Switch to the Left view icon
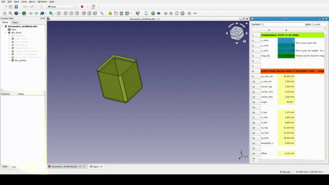The width and height of the screenshot is (329, 185). coord(95,13)
